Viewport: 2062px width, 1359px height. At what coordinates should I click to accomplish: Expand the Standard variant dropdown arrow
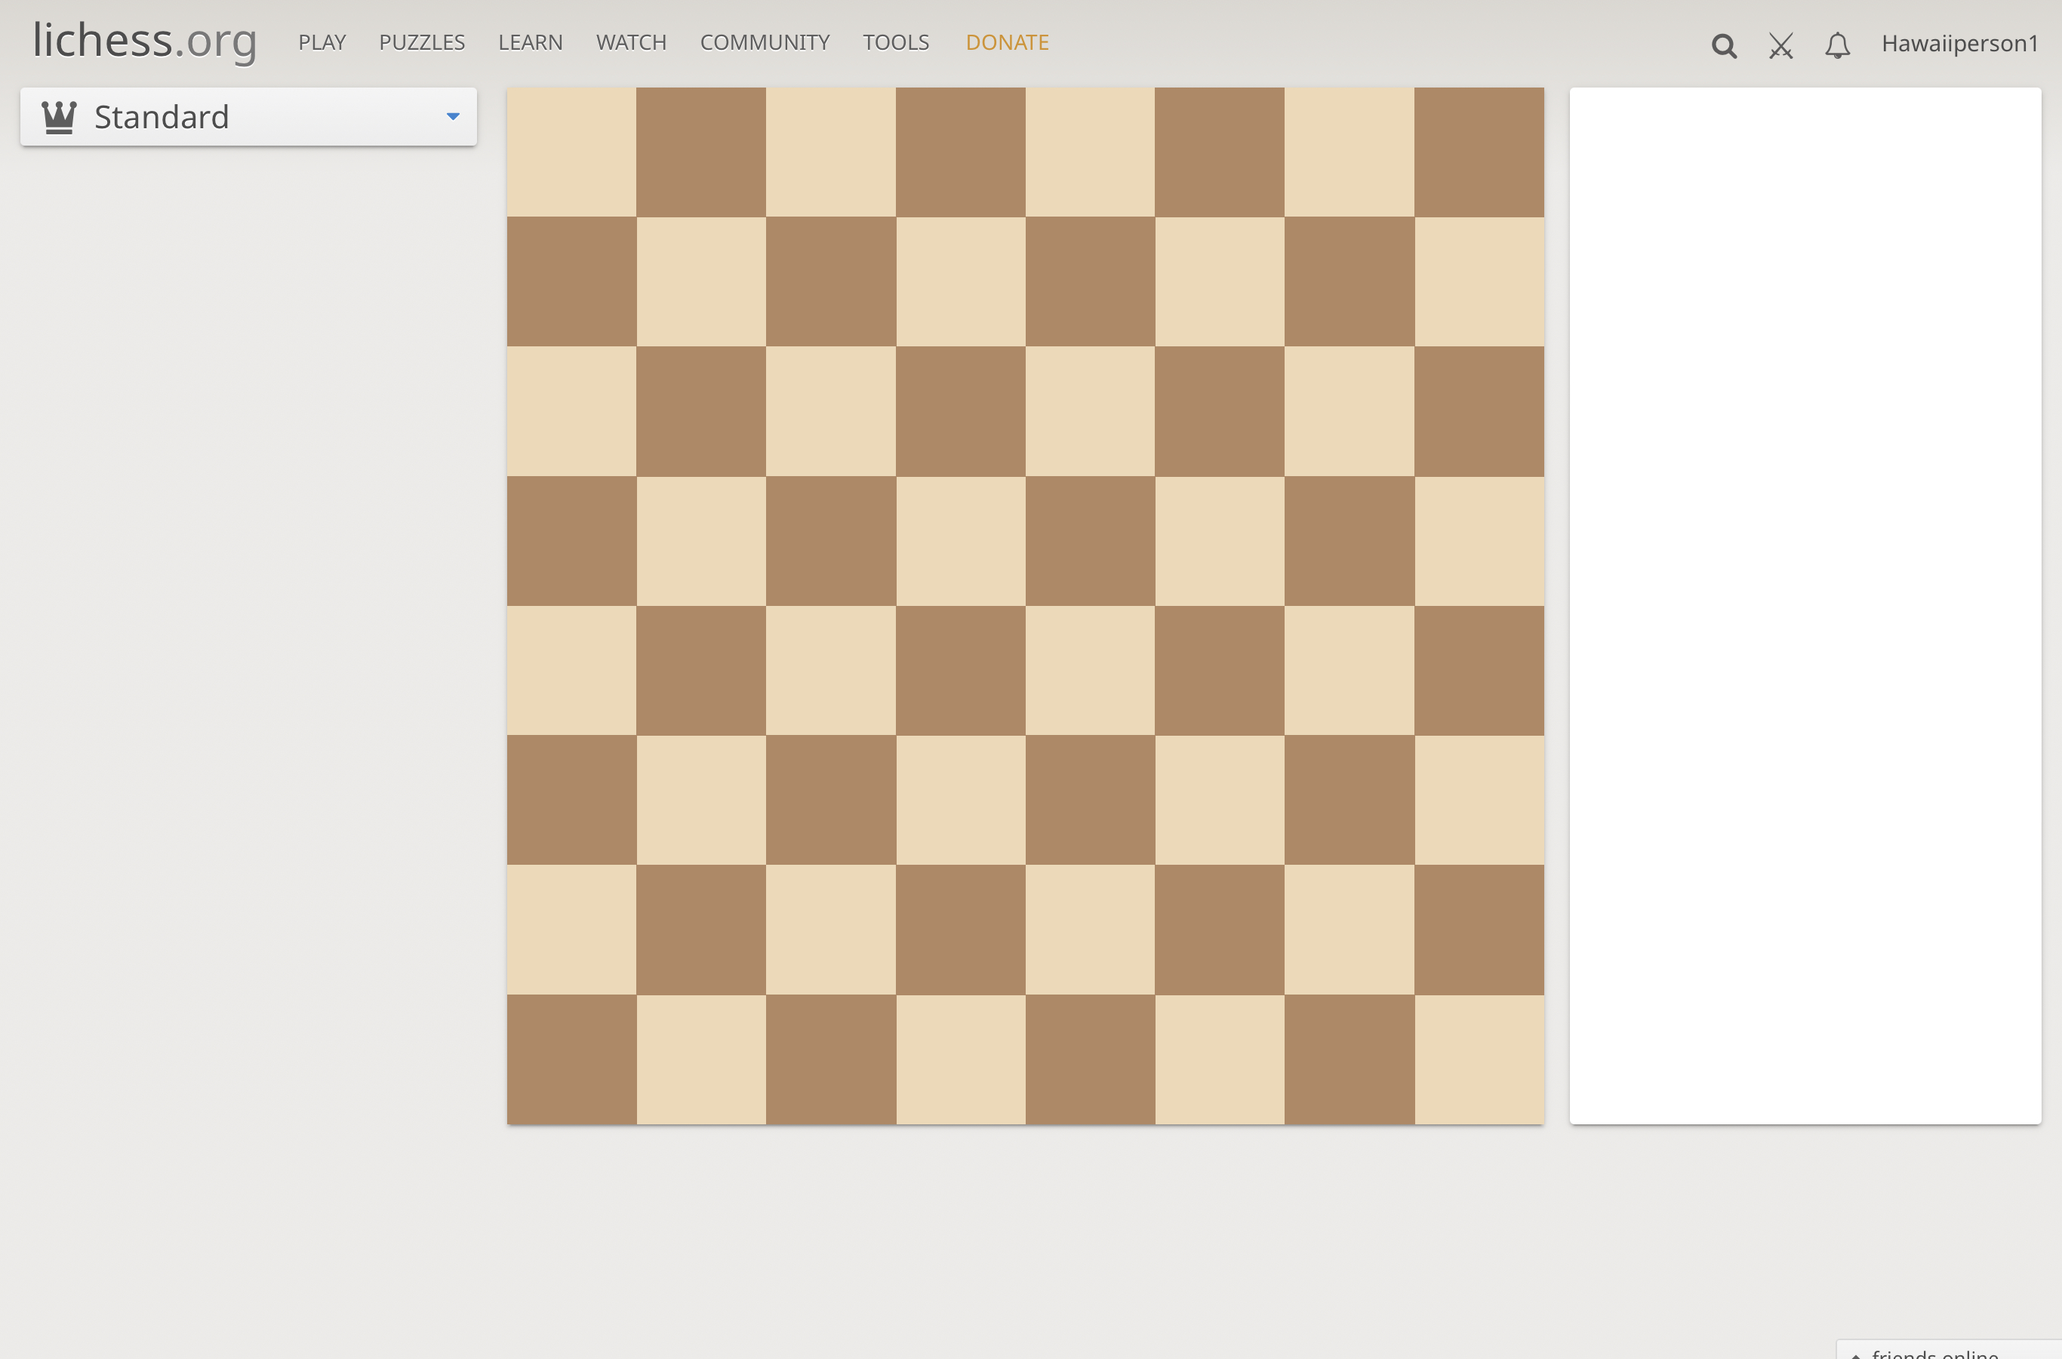coord(452,116)
